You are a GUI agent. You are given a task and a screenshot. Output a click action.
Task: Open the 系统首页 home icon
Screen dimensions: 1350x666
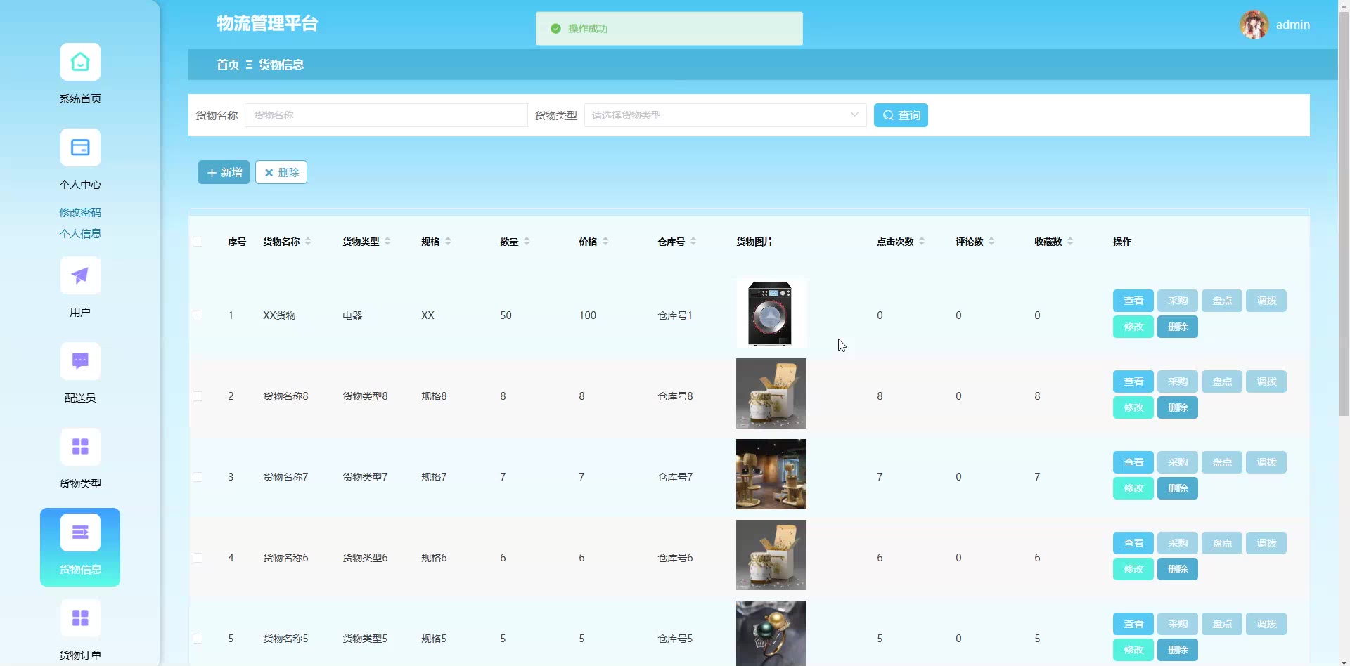pos(80,63)
